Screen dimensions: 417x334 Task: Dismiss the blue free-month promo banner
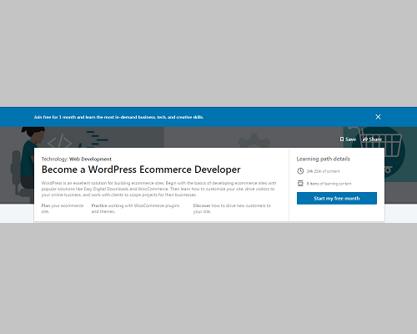[378, 117]
